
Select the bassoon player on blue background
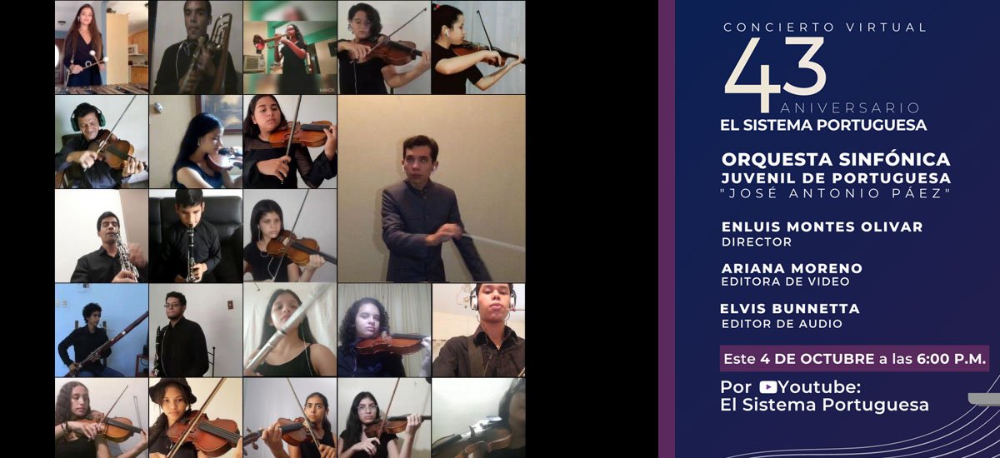[x=102, y=330]
